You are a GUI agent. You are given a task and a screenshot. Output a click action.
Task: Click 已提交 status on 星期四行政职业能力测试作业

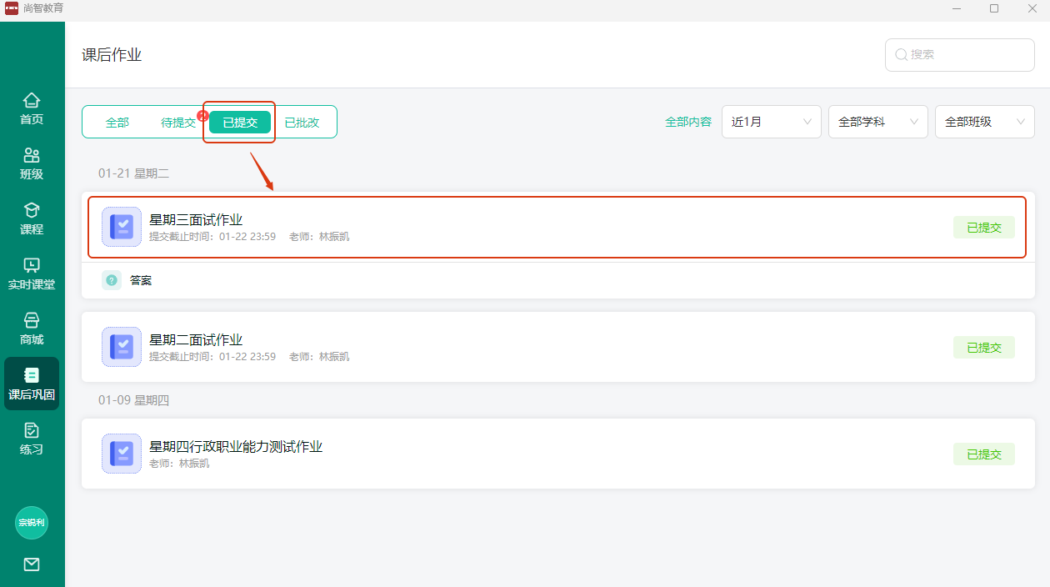coord(983,454)
